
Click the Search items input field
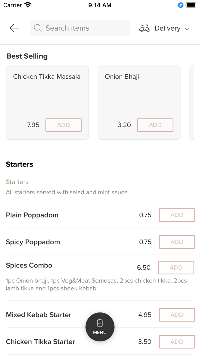[x=80, y=28]
